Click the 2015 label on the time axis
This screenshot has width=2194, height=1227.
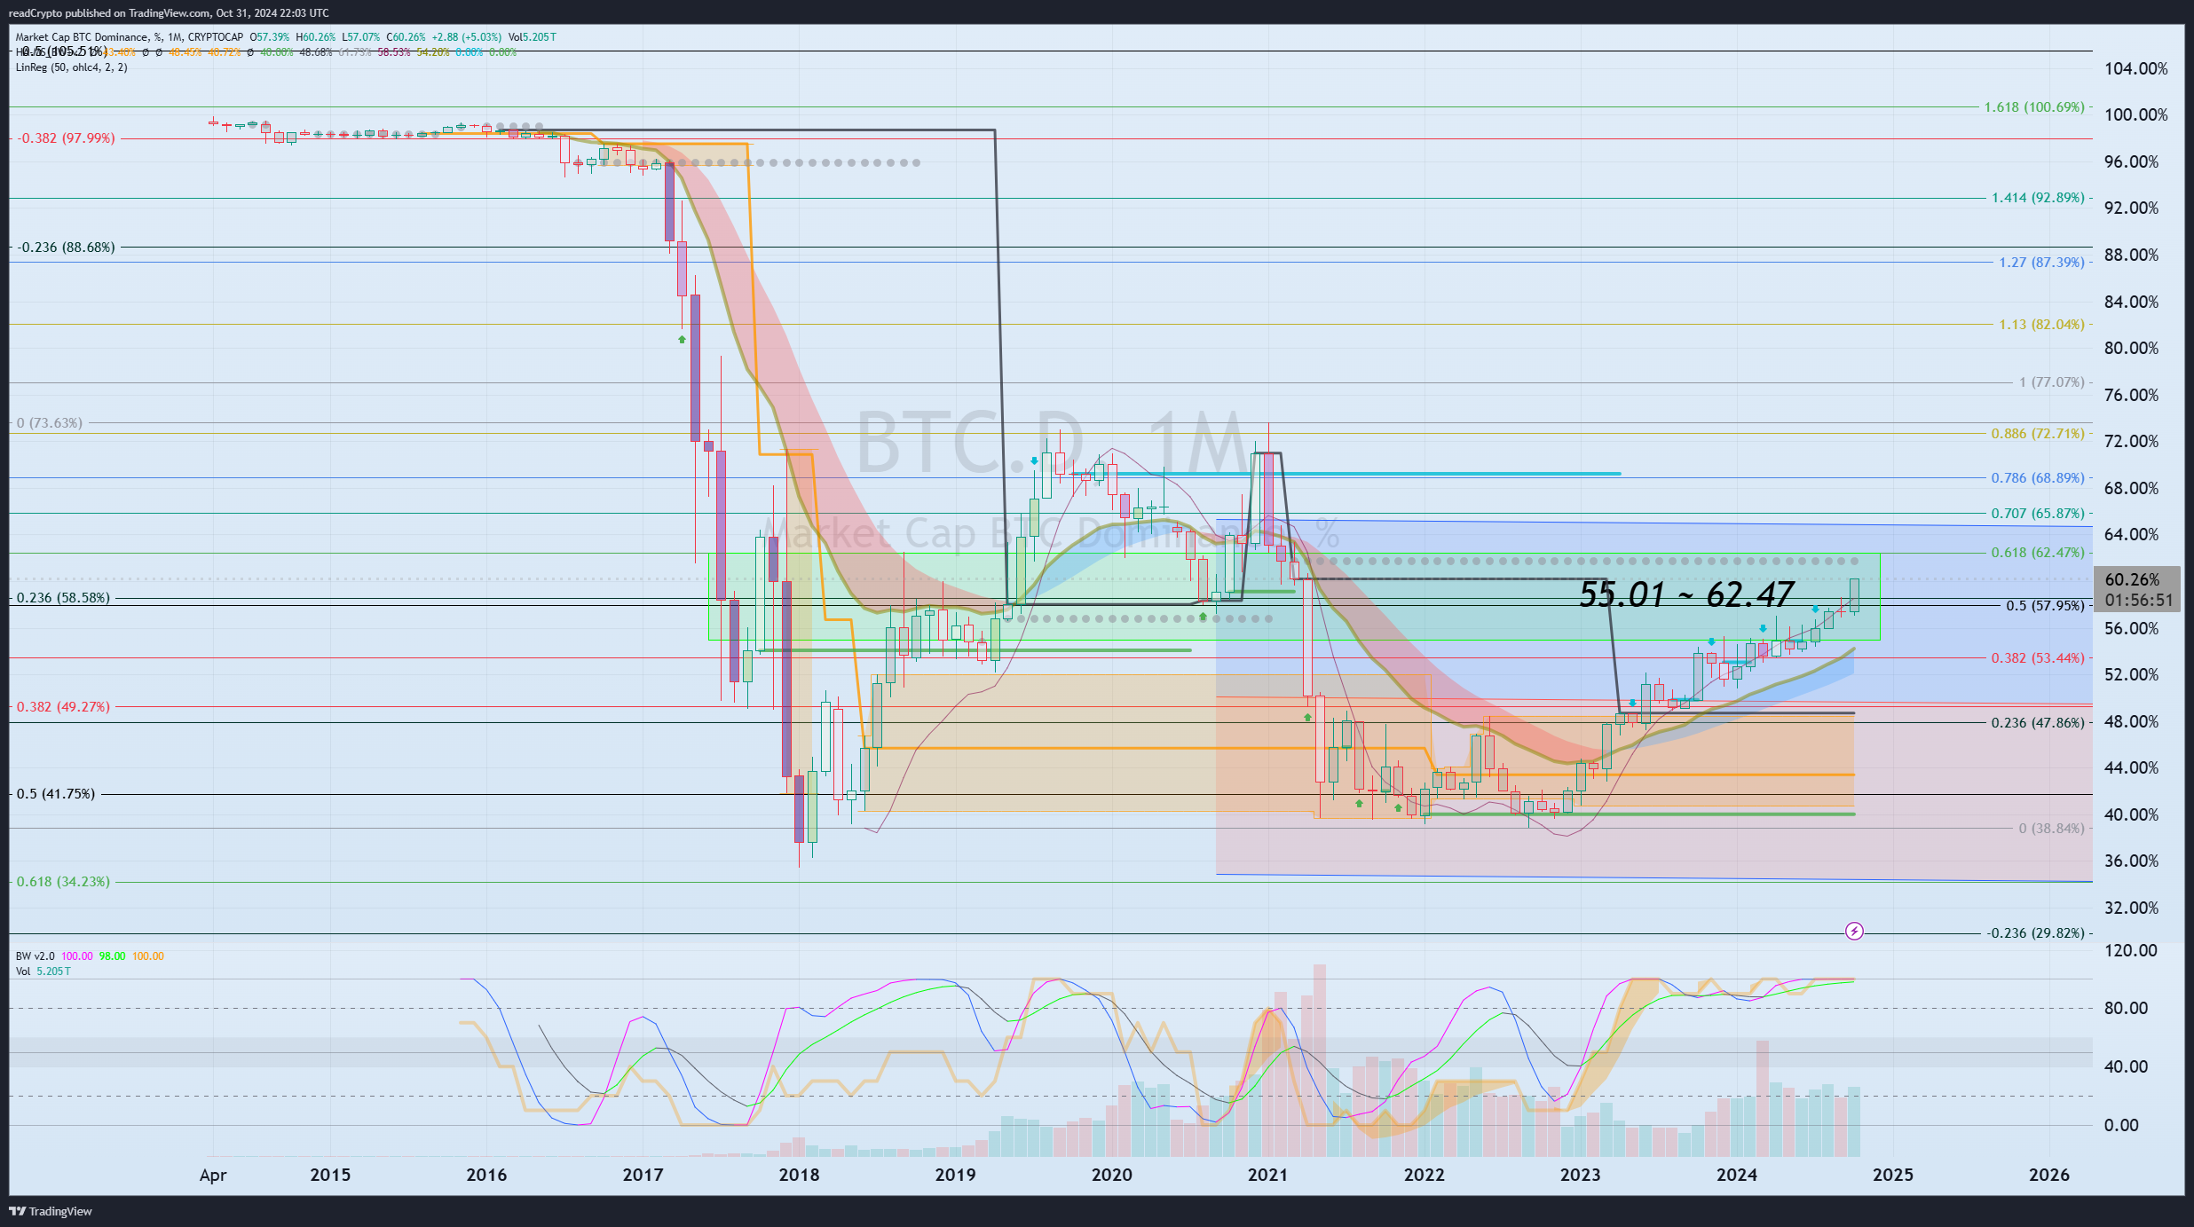click(x=330, y=1176)
